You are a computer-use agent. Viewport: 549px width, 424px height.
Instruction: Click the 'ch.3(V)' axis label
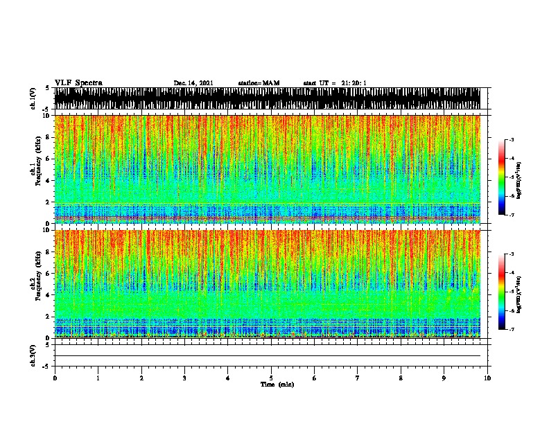click(33, 355)
